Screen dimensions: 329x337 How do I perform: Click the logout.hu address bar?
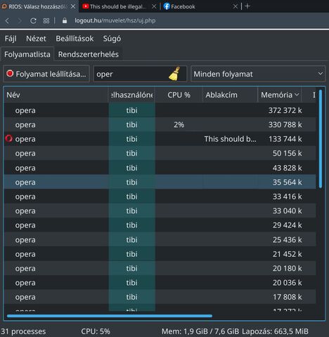(x=115, y=20)
